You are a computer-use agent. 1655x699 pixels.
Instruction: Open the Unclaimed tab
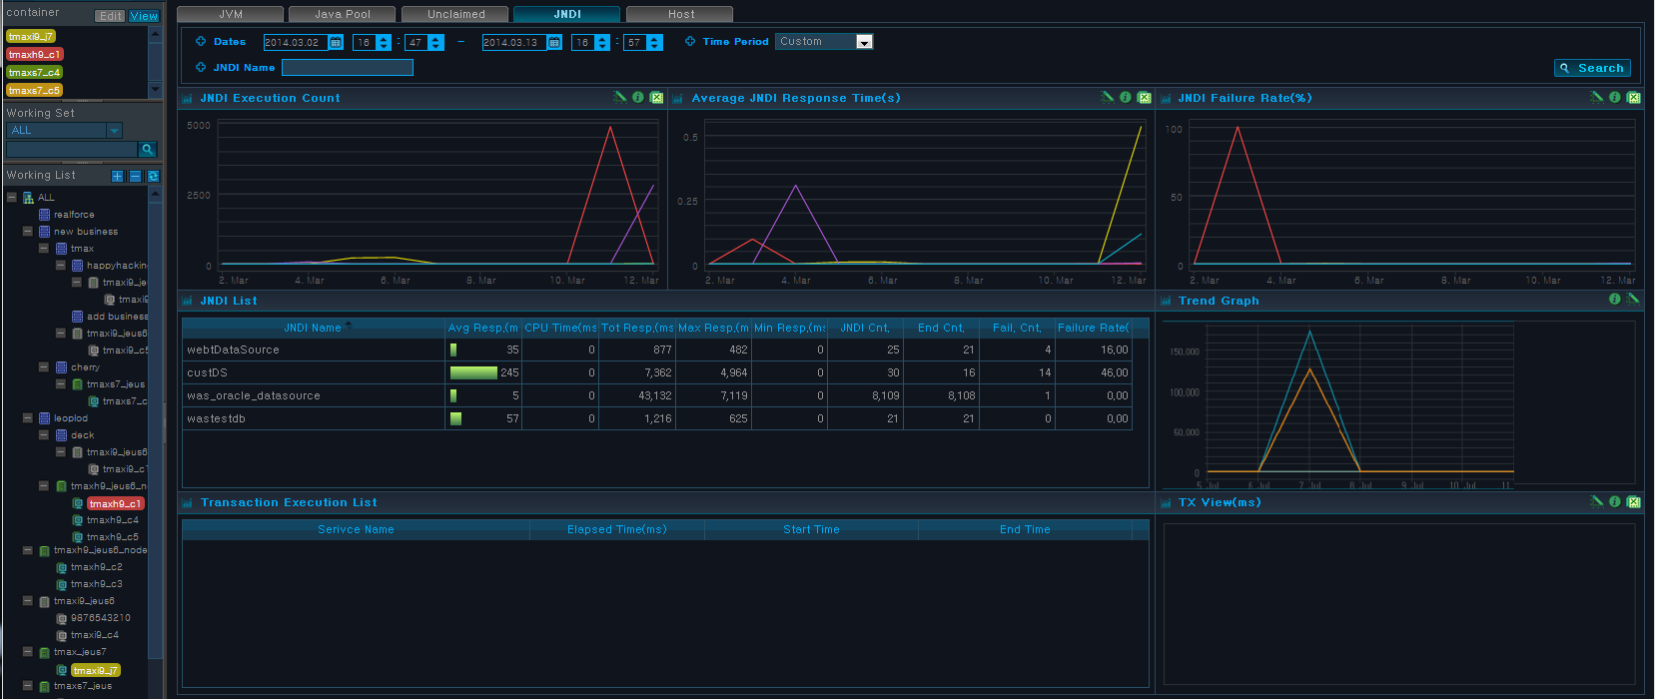click(455, 14)
